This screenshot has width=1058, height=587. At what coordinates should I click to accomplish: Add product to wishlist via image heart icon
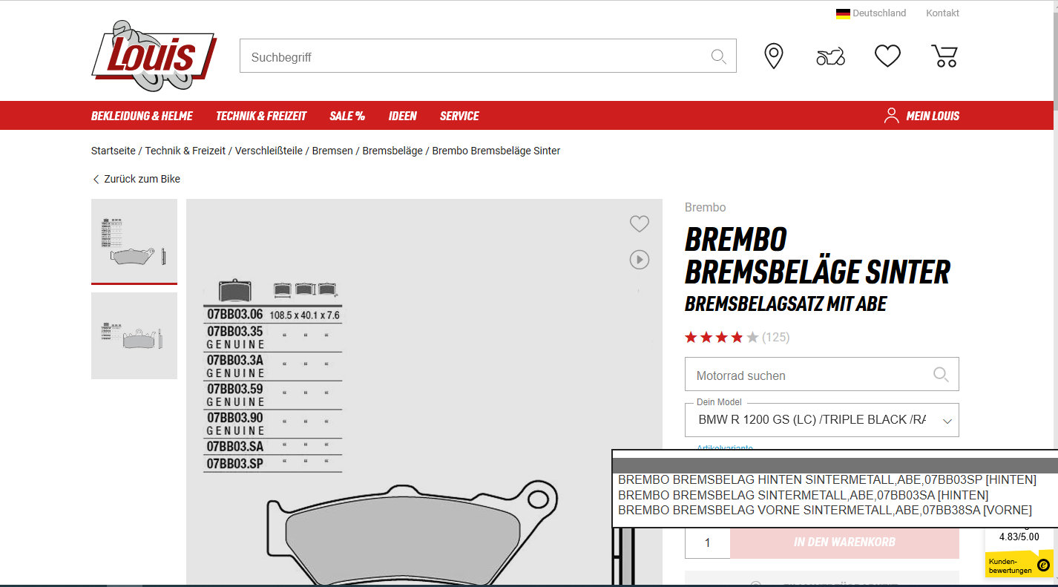point(639,223)
